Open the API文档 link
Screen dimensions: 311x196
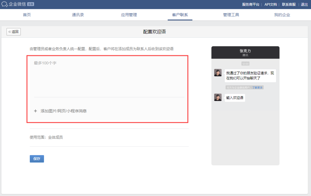[x=271, y=4]
